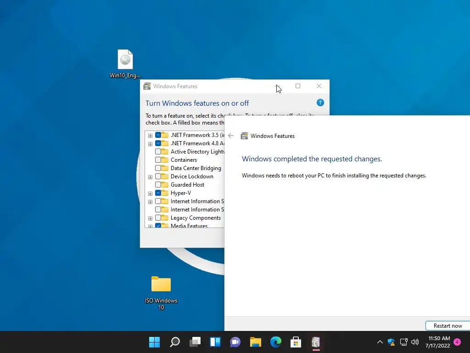The image size is (470, 353).
Task: Click the Hyper-V folder icon
Action: 165,193
